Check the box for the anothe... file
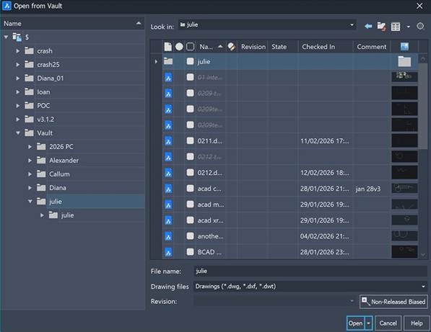 pos(190,236)
